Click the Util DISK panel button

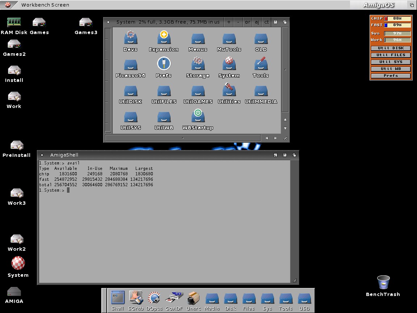coord(391,48)
